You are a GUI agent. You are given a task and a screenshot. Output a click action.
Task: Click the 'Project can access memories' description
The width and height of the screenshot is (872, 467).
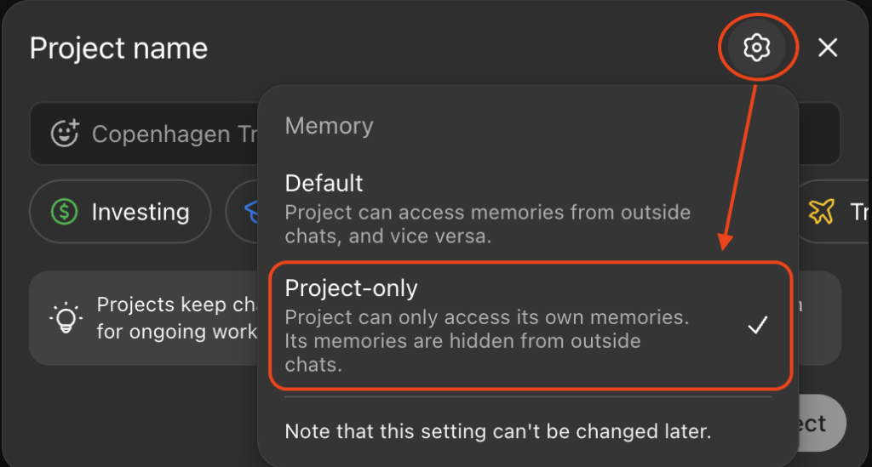(488, 224)
